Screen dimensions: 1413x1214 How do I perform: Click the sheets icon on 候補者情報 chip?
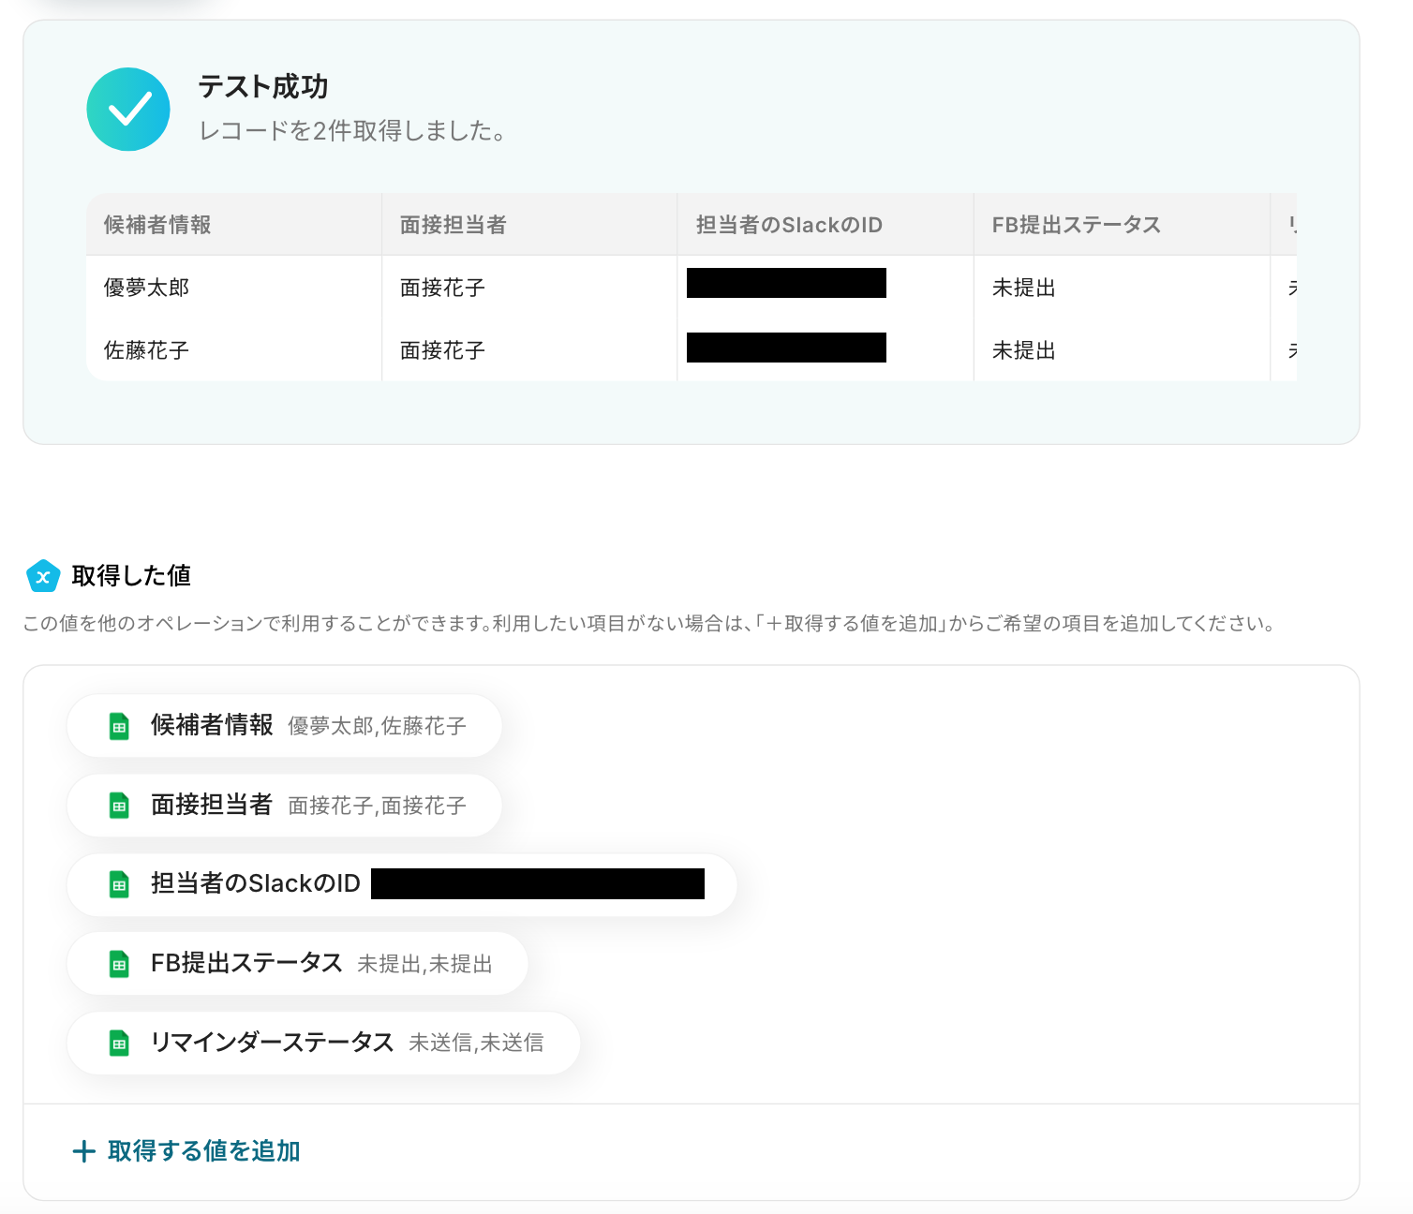pos(119,726)
